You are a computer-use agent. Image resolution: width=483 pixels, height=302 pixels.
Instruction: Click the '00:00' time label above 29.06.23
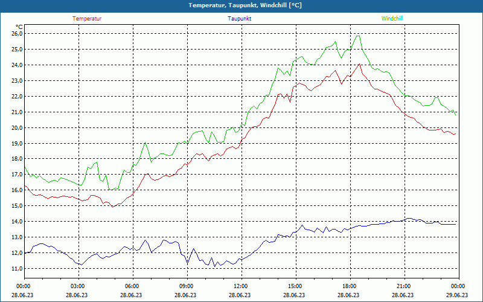click(x=459, y=286)
